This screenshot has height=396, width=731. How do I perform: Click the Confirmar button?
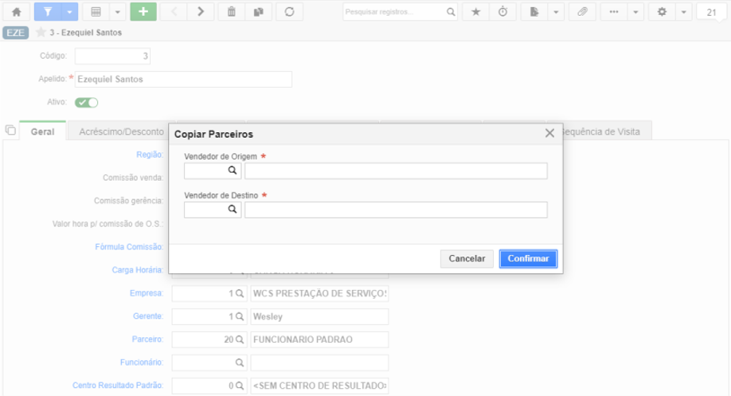coord(528,258)
